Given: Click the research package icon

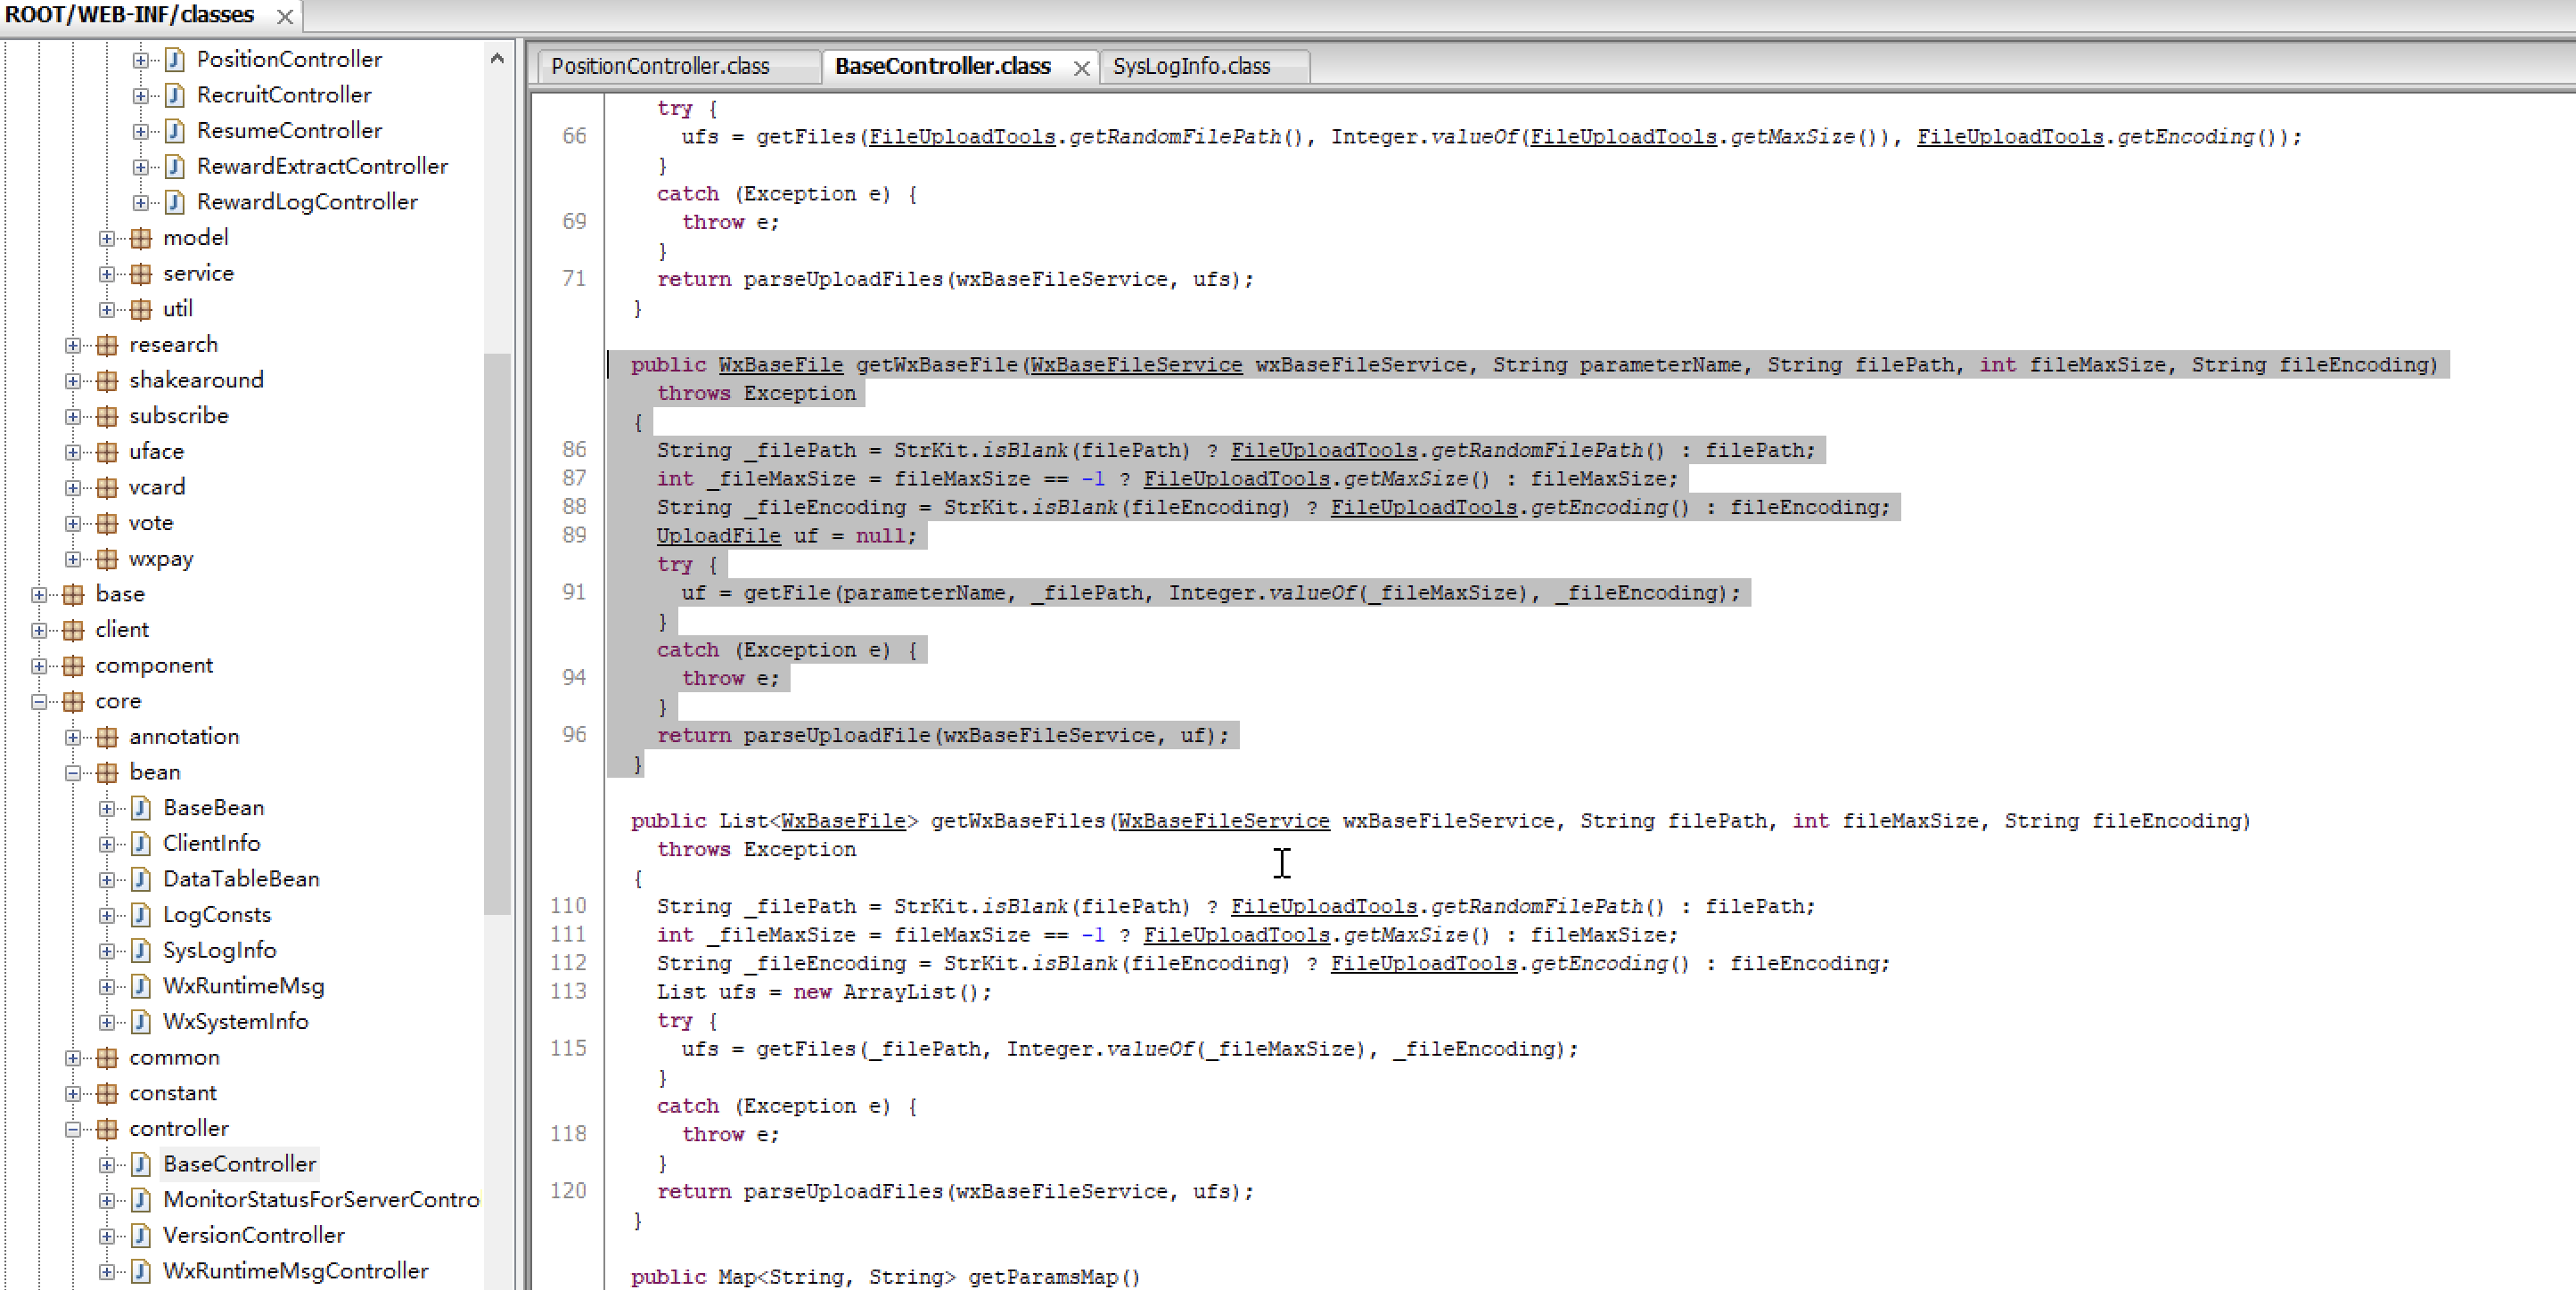Looking at the screenshot, I should click(x=107, y=345).
